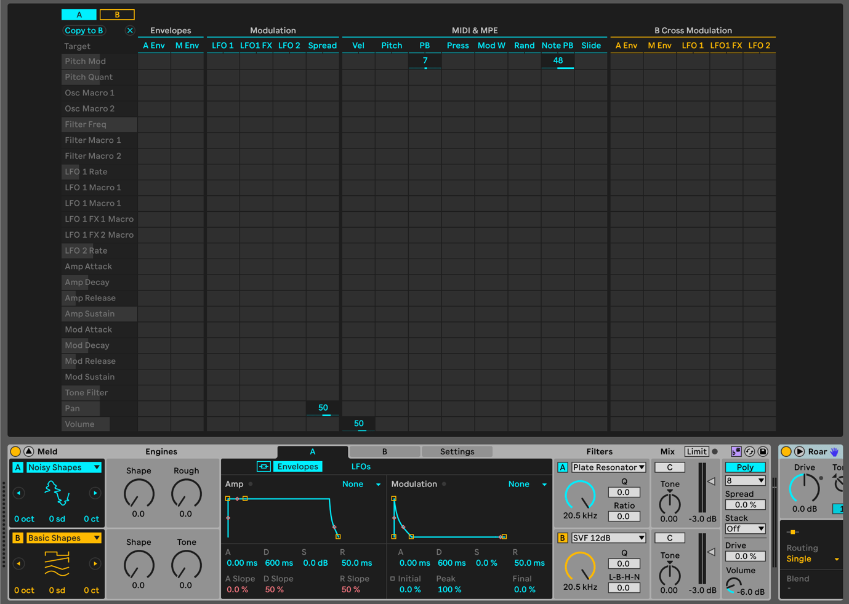Collapse the Meld modulation matrix view
This screenshot has width=849, height=604.
pyautogui.click(x=28, y=451)
